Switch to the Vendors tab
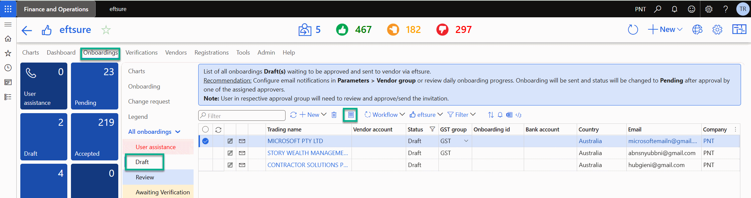Image resolution: width=751 pixels, height=198 pixels. pos(176,53)
